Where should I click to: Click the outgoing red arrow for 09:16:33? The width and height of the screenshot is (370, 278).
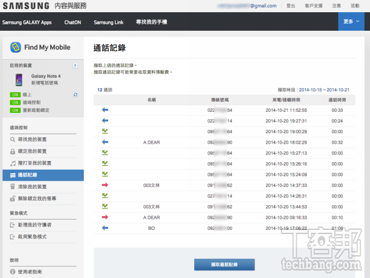(x=105, y=217)
